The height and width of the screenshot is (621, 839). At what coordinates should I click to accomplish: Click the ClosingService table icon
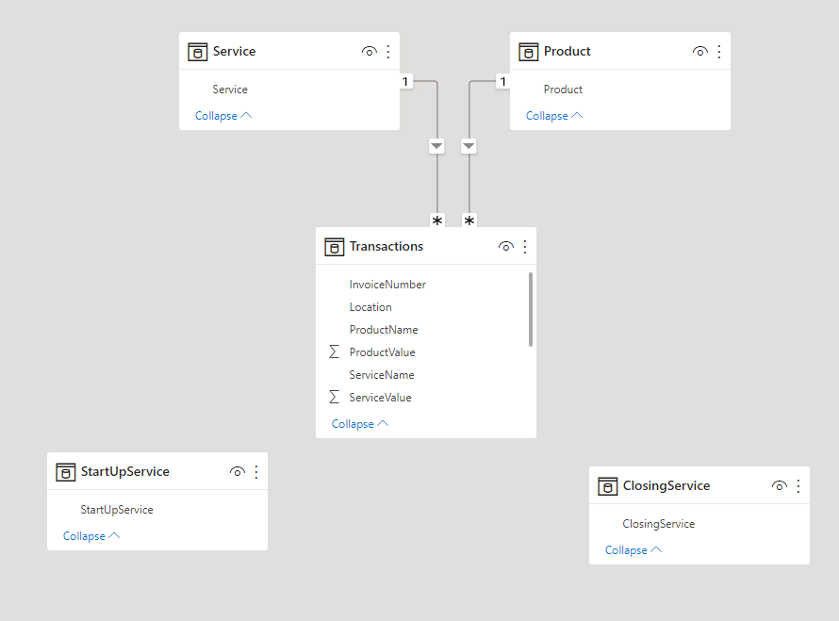click(607, 485)
